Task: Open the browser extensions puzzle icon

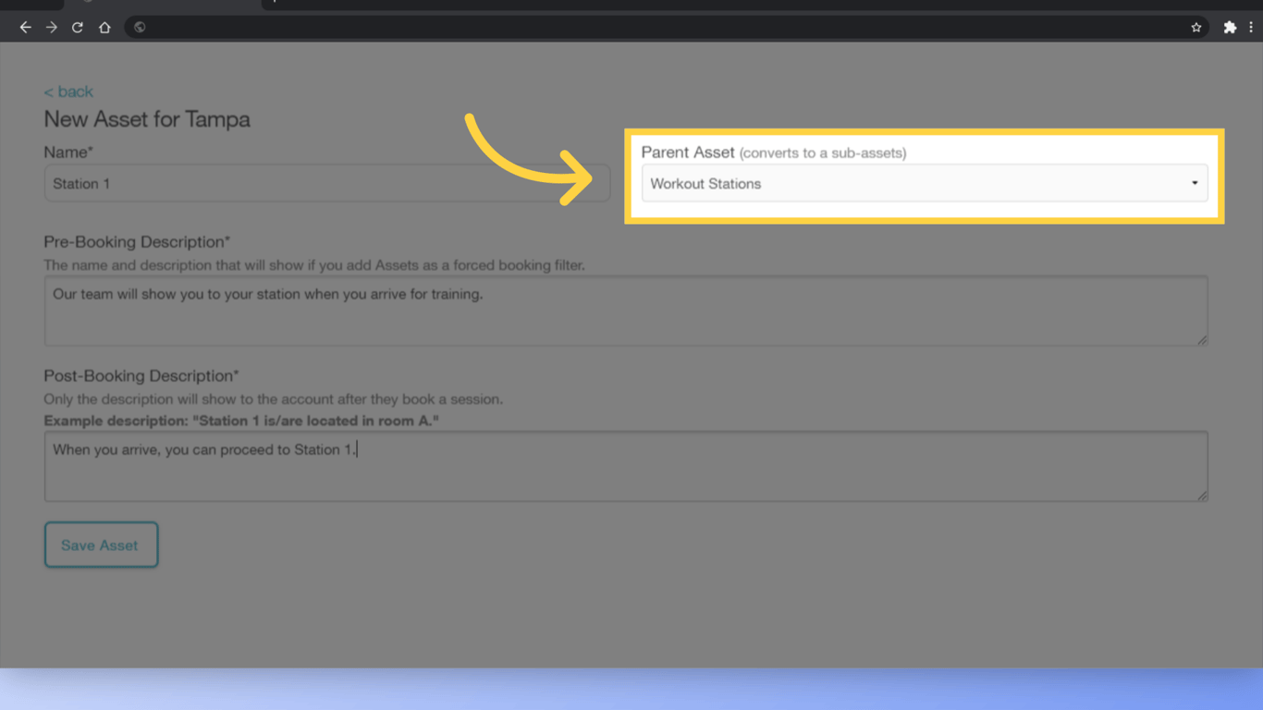Action: 1230,27
